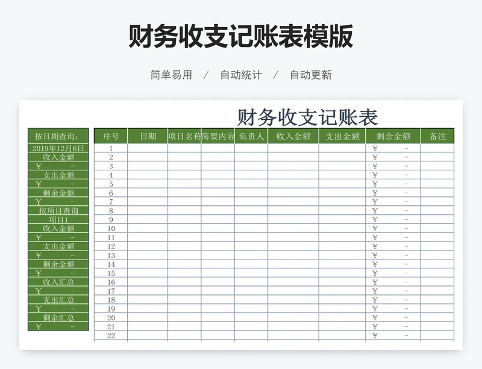
Task: Click the 简单易用 subtitle text
Action: [171, 75]
